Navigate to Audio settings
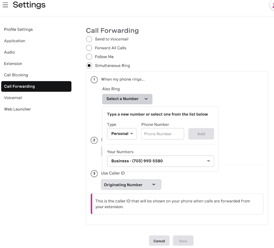The width and height of the screenshot is (274, 248). (9, 52)
